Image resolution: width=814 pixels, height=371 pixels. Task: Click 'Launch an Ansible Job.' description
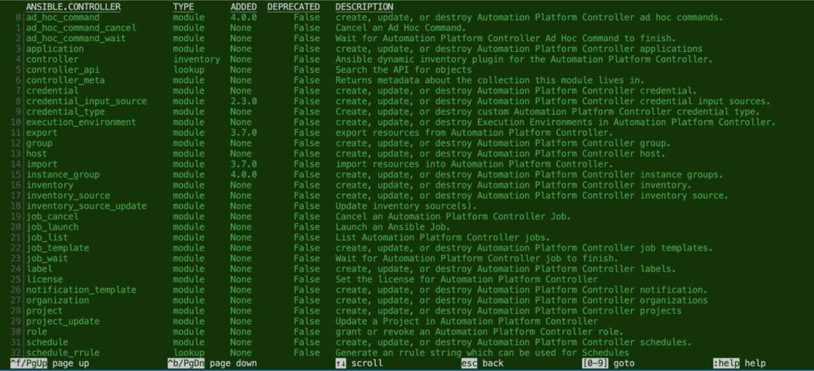[x=393, y=227]
